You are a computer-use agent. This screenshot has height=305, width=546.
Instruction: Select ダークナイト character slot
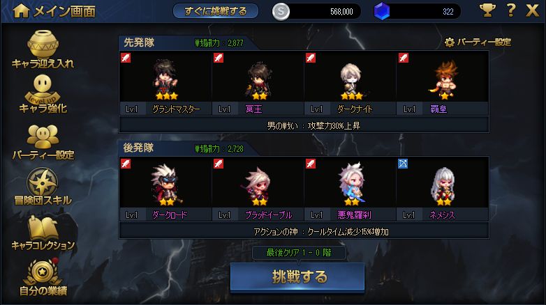351,84
